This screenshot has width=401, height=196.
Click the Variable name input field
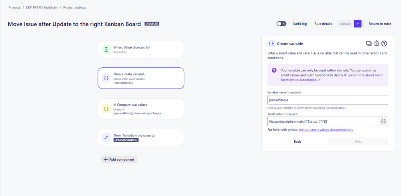(x=328, y=100)
